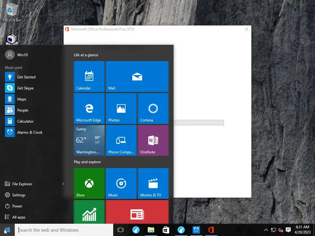Open the Action Center notifications icon
Screen dimensions: 315x236
pyautogui.click(x=288, y=230)
